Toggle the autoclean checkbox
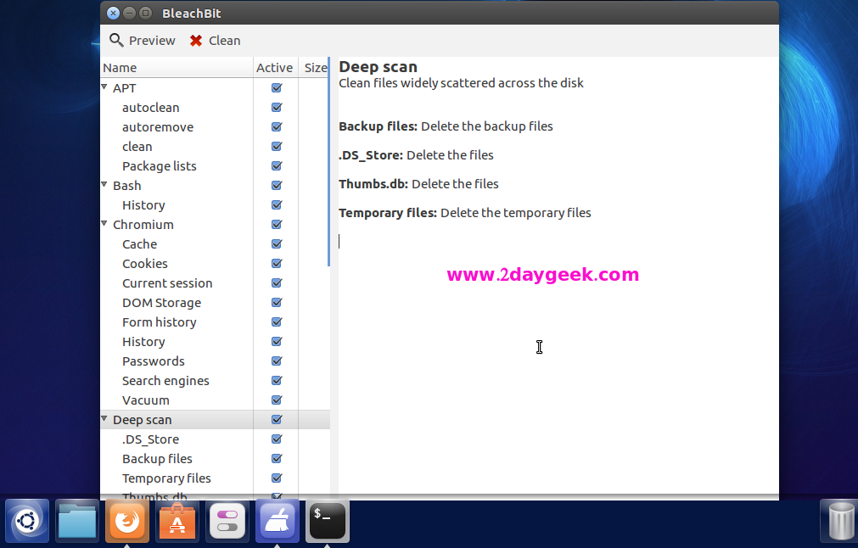858x548 pixels. (277, 107)
